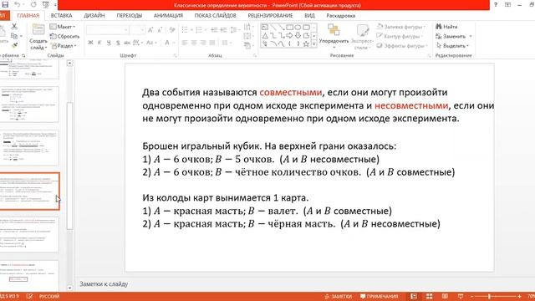The width and height of the screenshot is (535, 301).
Task: Increase font size with the larger A icon
Action: click(x=150, y=30)
